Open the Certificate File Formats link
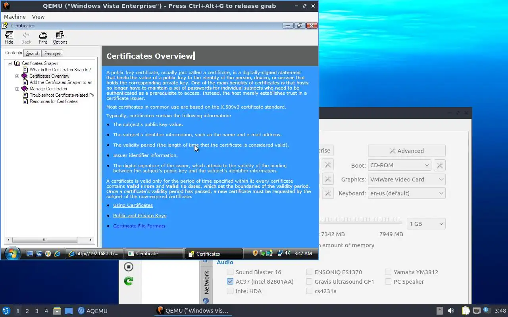Screen dimensions: 508x317 pos(139,226)
